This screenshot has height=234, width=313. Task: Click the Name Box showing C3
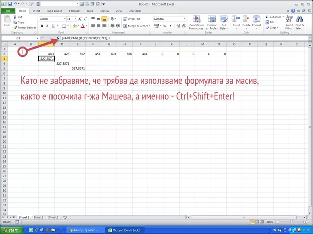tap(18, 38)
